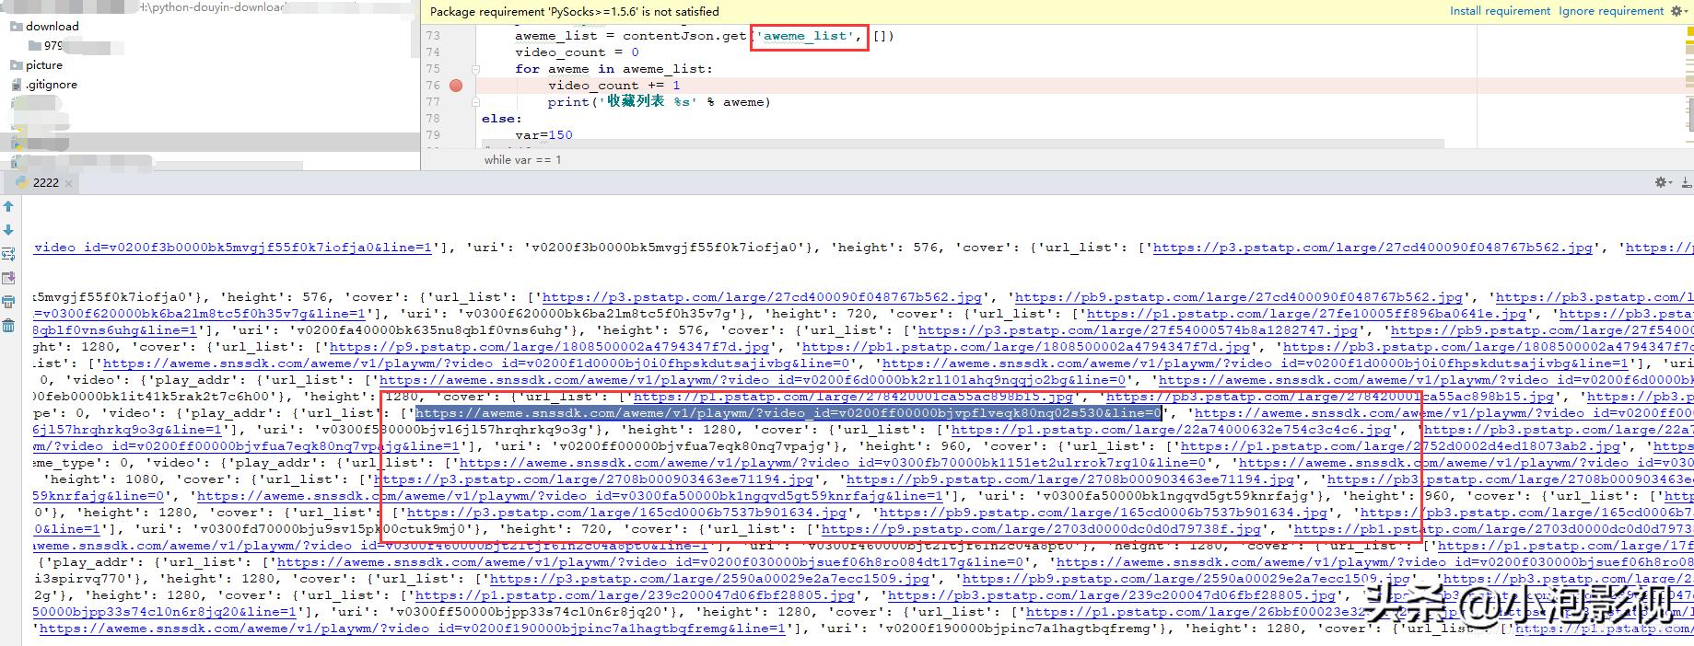1694x646 pixels.
Task: Click the up arrow in Run console toolbar
Action: (8, 207)
